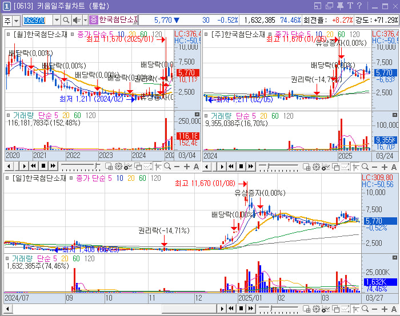Fast forward the weekly chart playback
400x316 pixels.
(x=251, y=167)
